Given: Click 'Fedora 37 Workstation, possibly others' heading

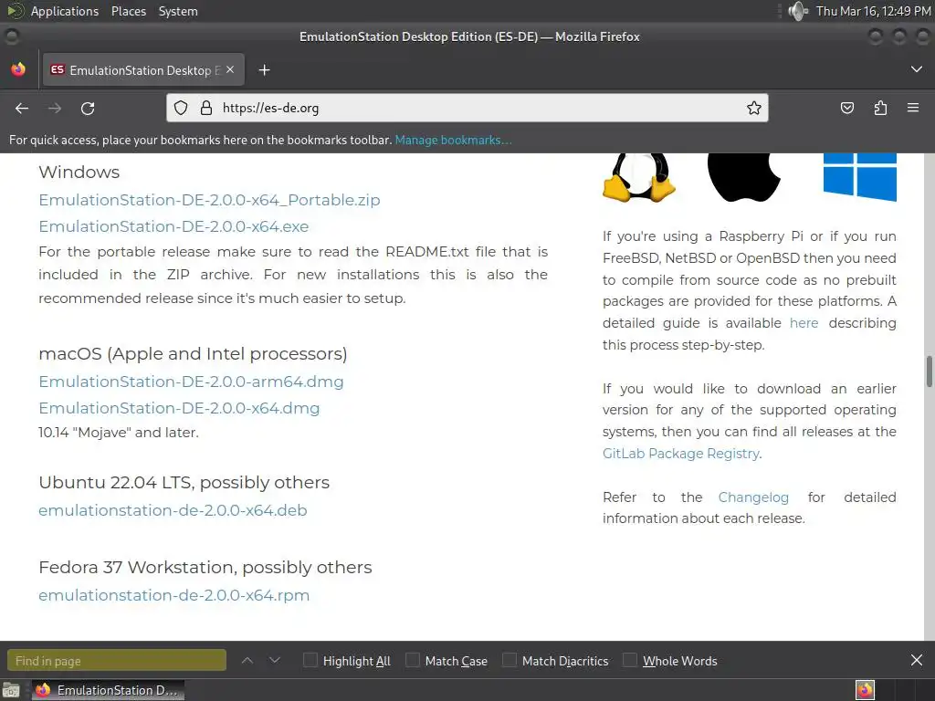Looking at the screenshot, I should pos(205,567).
